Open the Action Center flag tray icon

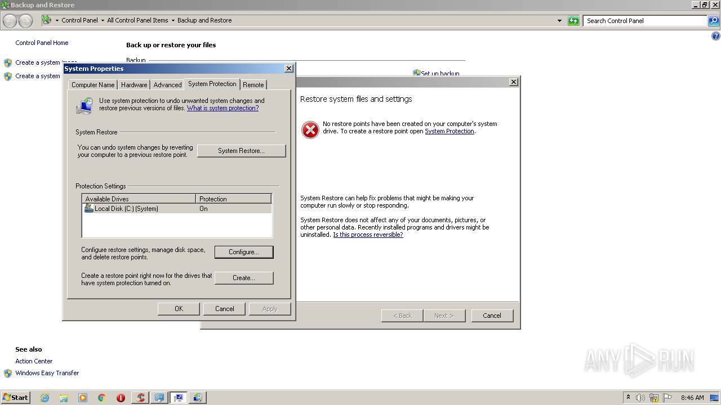[667, 398]
